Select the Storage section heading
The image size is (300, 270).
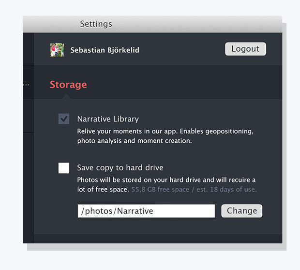(x=68, y=85)
